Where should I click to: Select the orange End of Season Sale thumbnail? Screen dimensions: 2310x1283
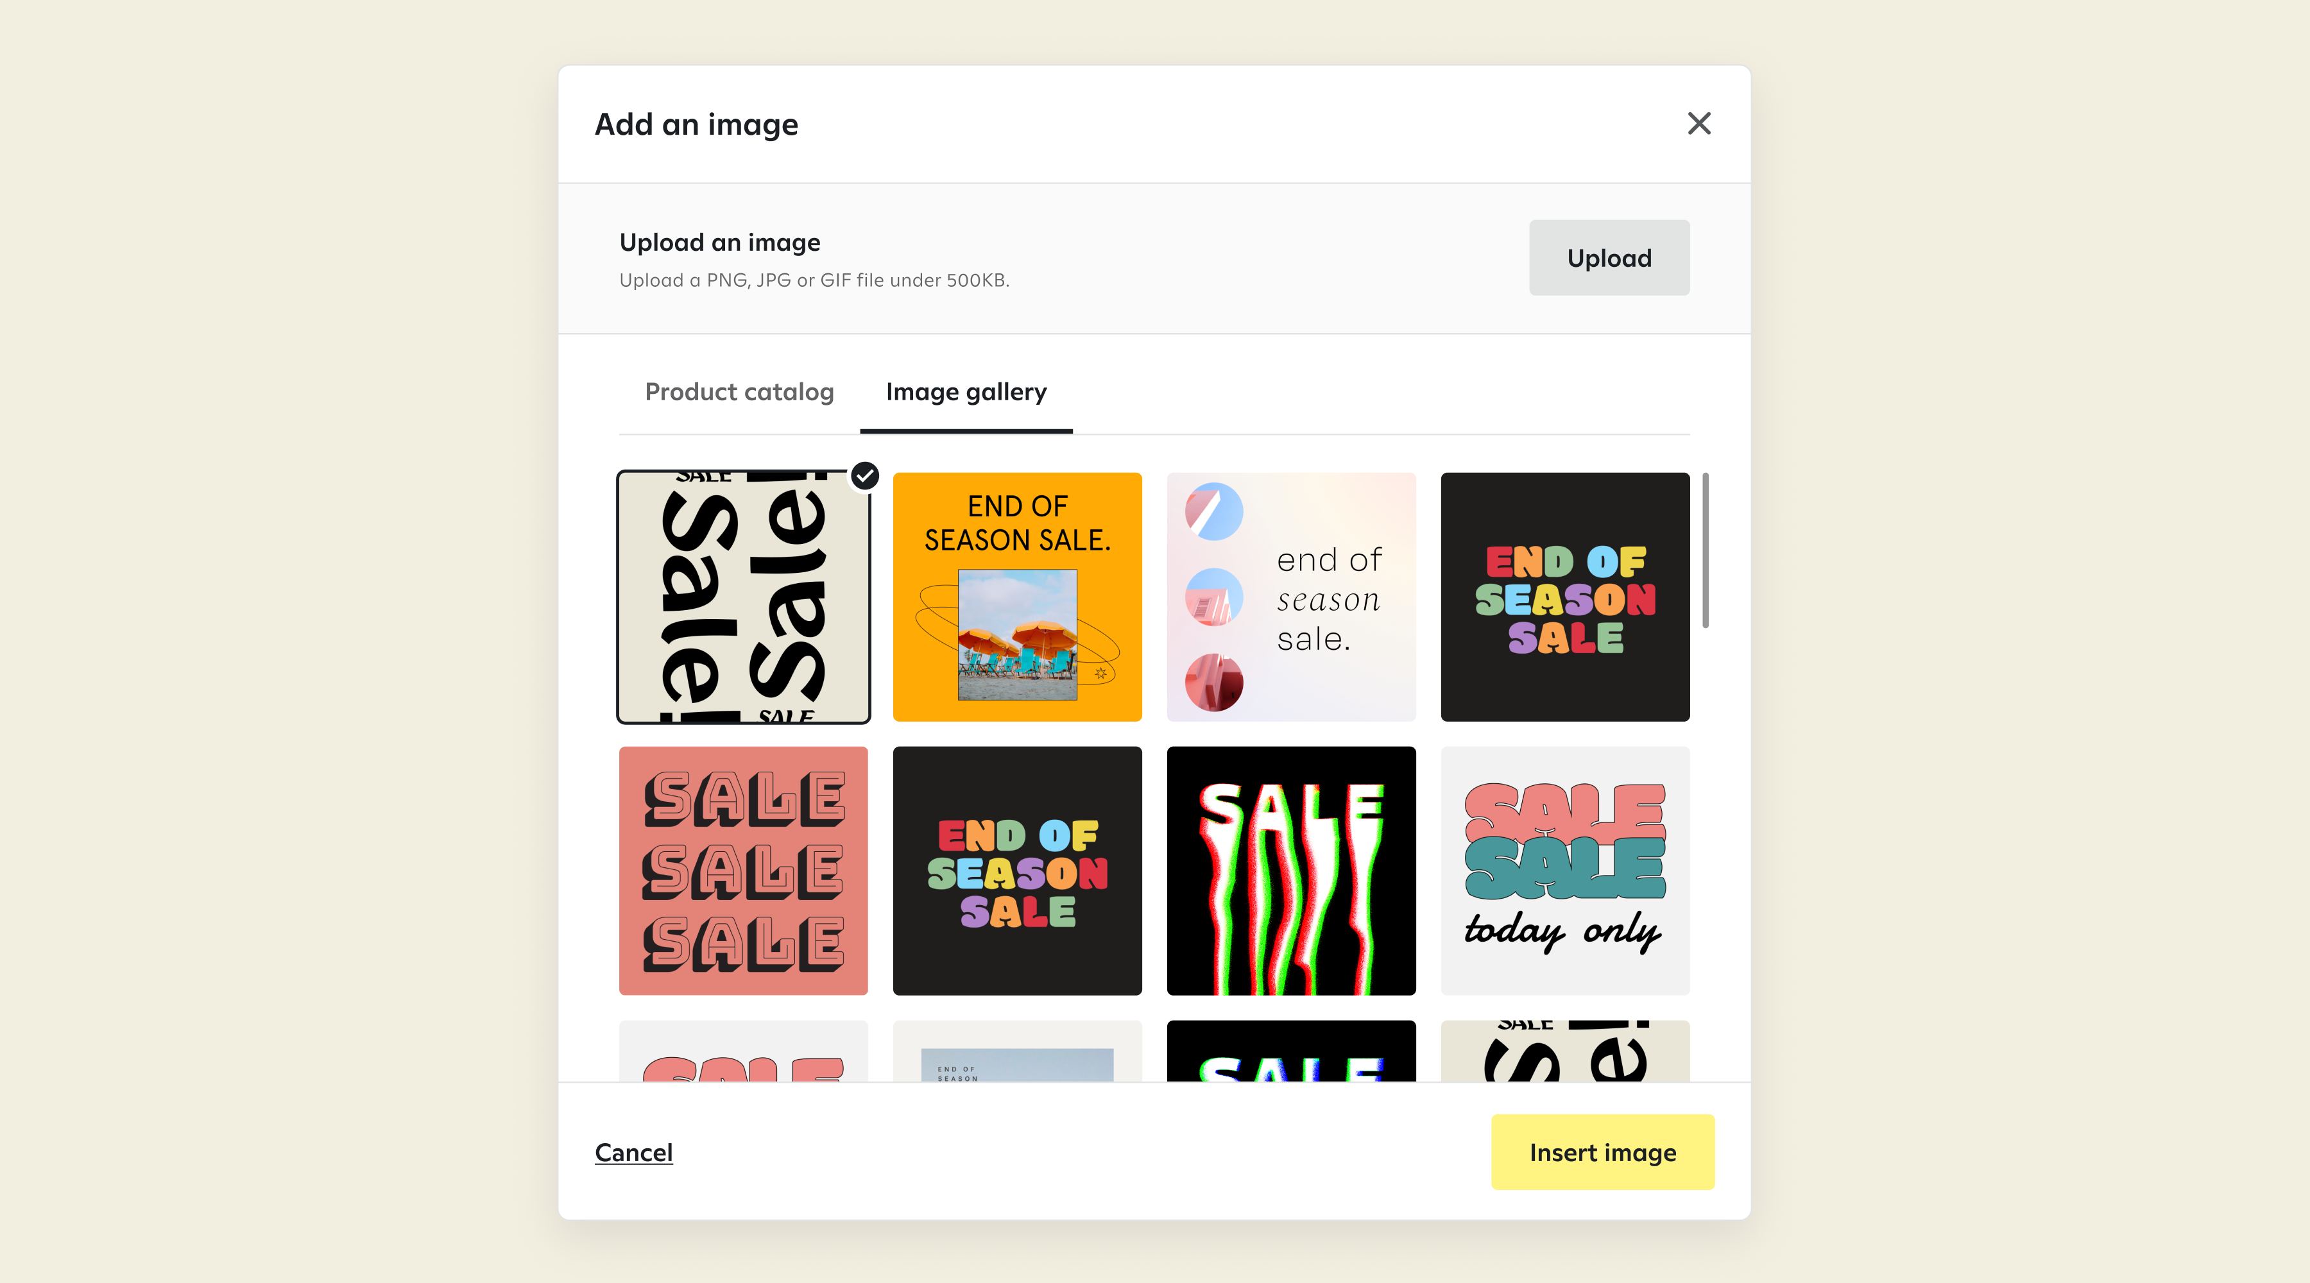tap(1017, 597)
